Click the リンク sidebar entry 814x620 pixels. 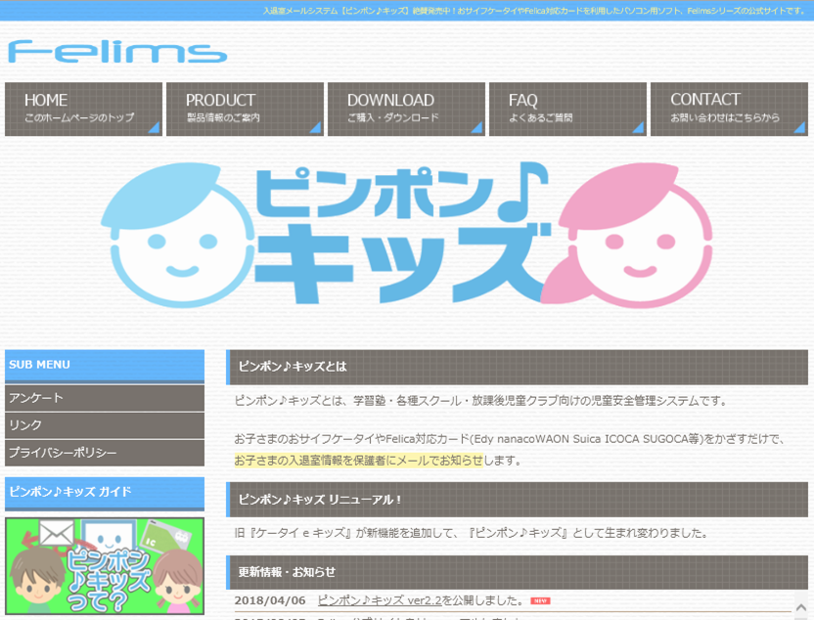(x=103, y=425)
